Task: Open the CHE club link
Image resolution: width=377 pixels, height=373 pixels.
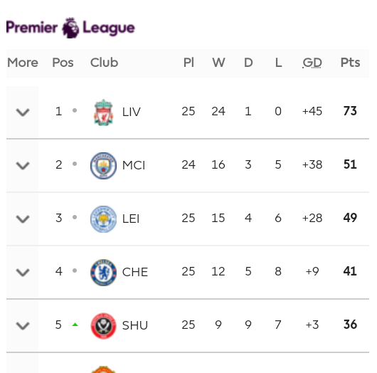Action: 135,272
